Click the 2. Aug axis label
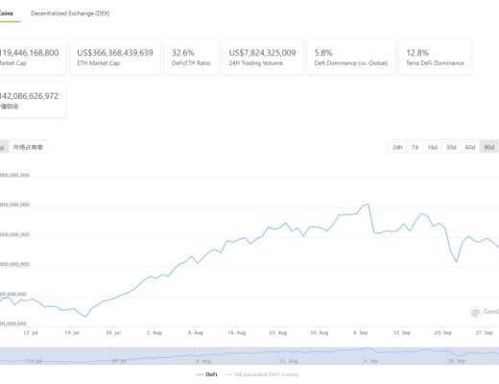 (154, 333)
